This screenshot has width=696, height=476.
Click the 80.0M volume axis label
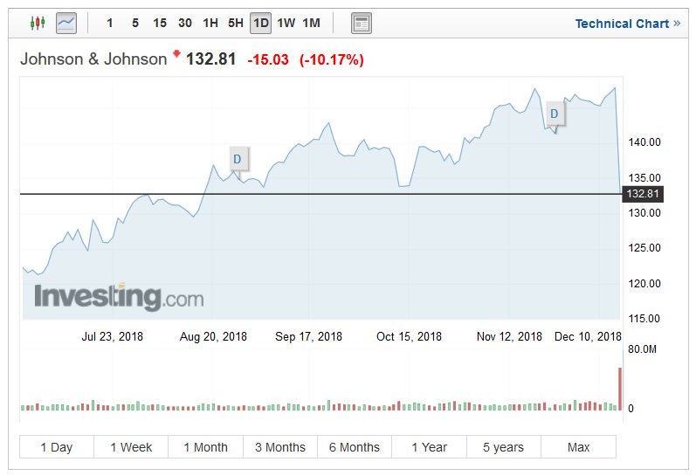[642, 349]
